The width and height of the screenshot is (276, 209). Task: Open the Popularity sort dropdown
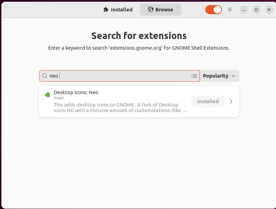[x=219, y=76]
